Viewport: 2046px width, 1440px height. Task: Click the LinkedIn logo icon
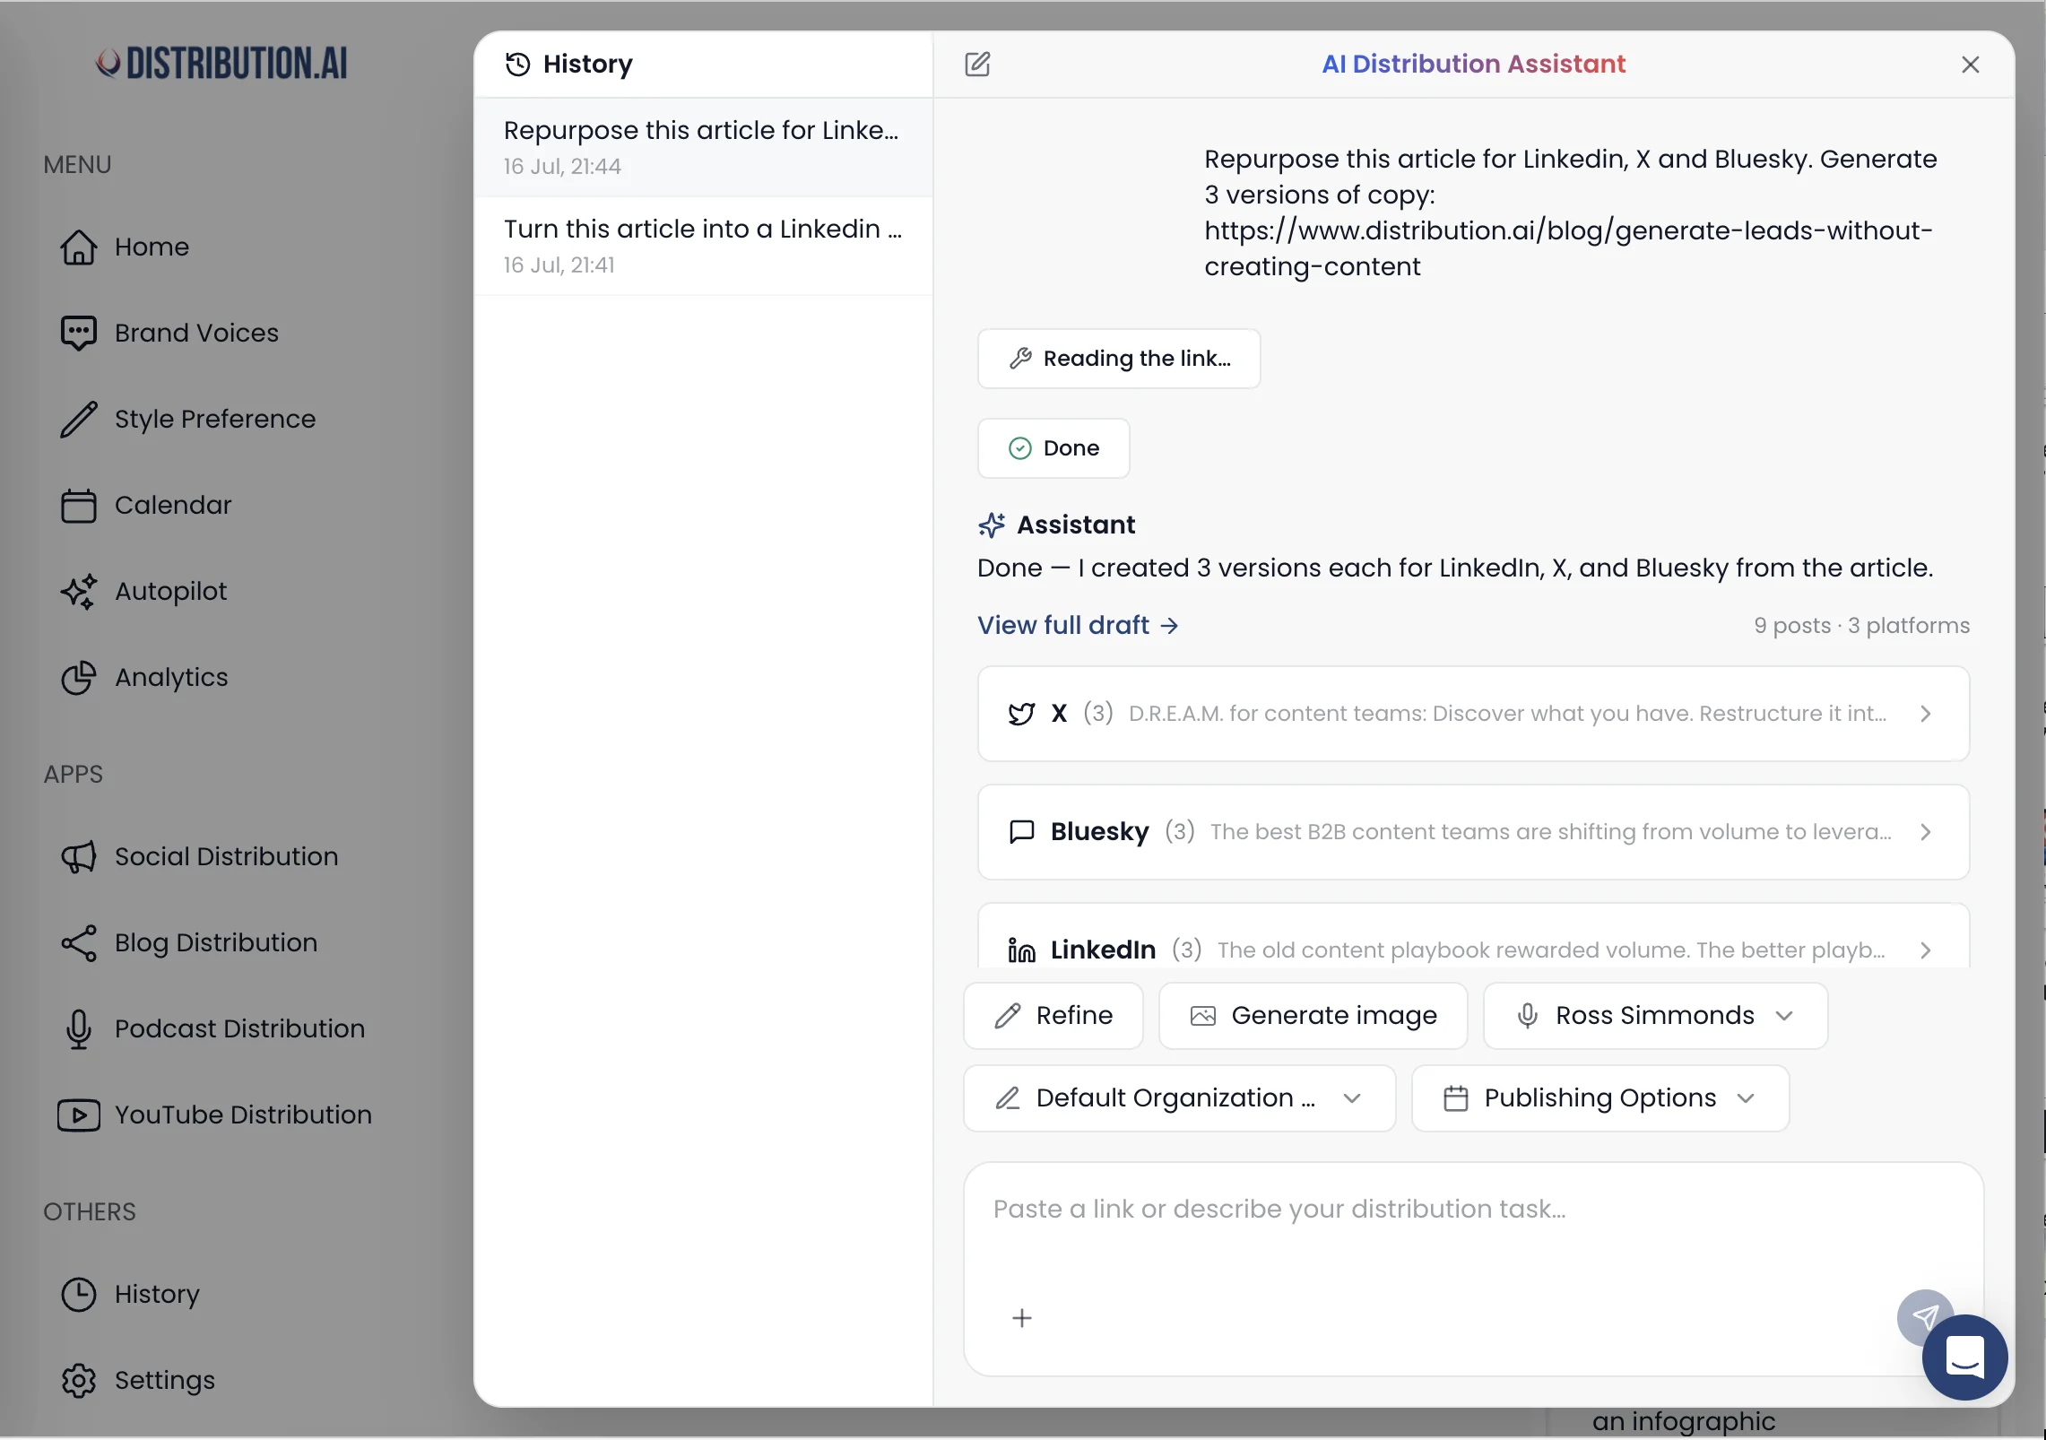click(1021, 950)
